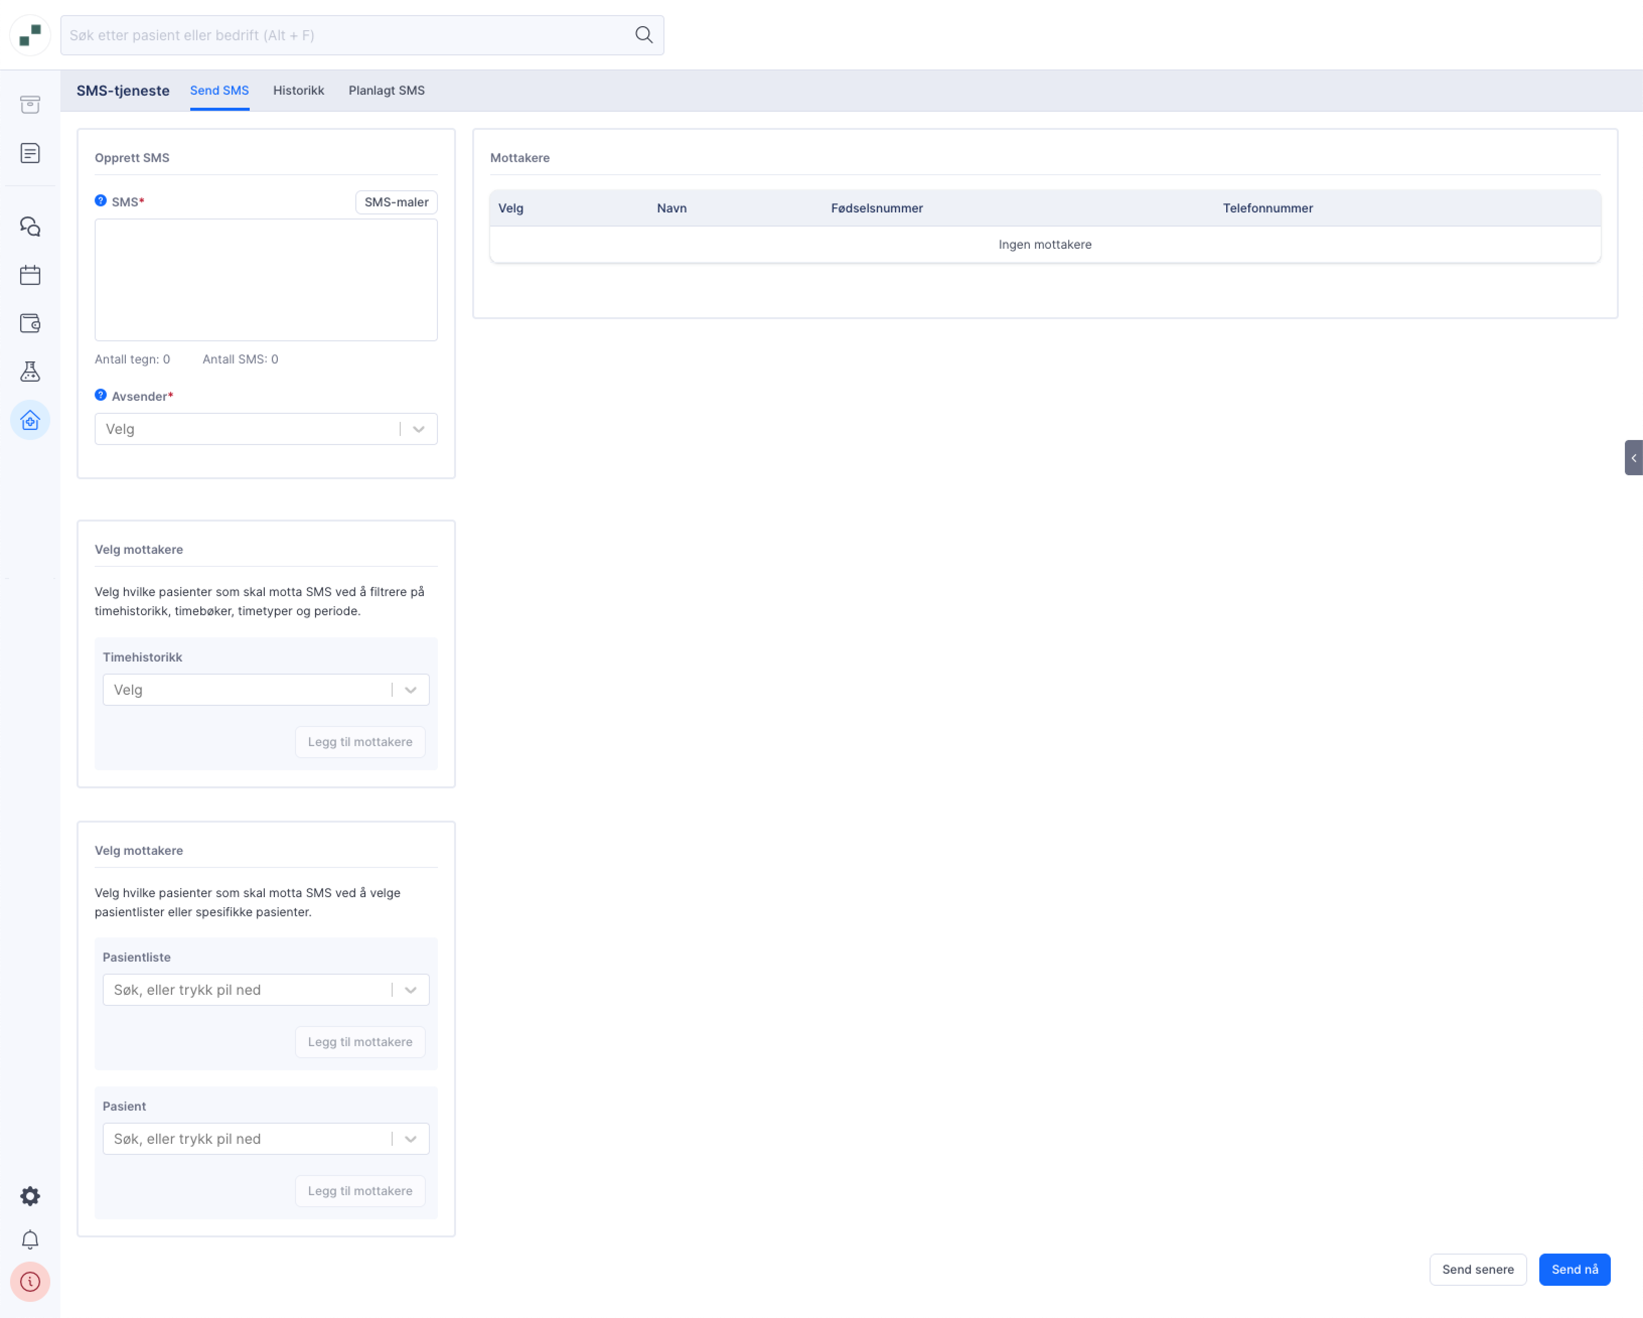Switch to the Historikk tab
The image size is (1643, 1318).
298,90
